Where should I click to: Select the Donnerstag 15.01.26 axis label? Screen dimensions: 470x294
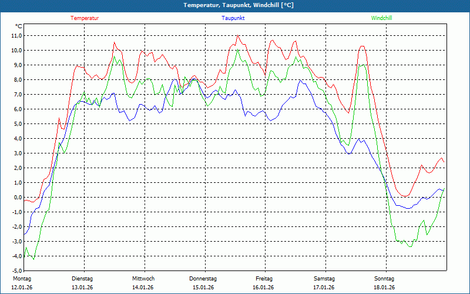point(203,283)
